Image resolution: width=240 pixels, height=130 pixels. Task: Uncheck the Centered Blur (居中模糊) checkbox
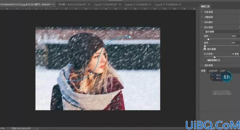pos(205,49)
